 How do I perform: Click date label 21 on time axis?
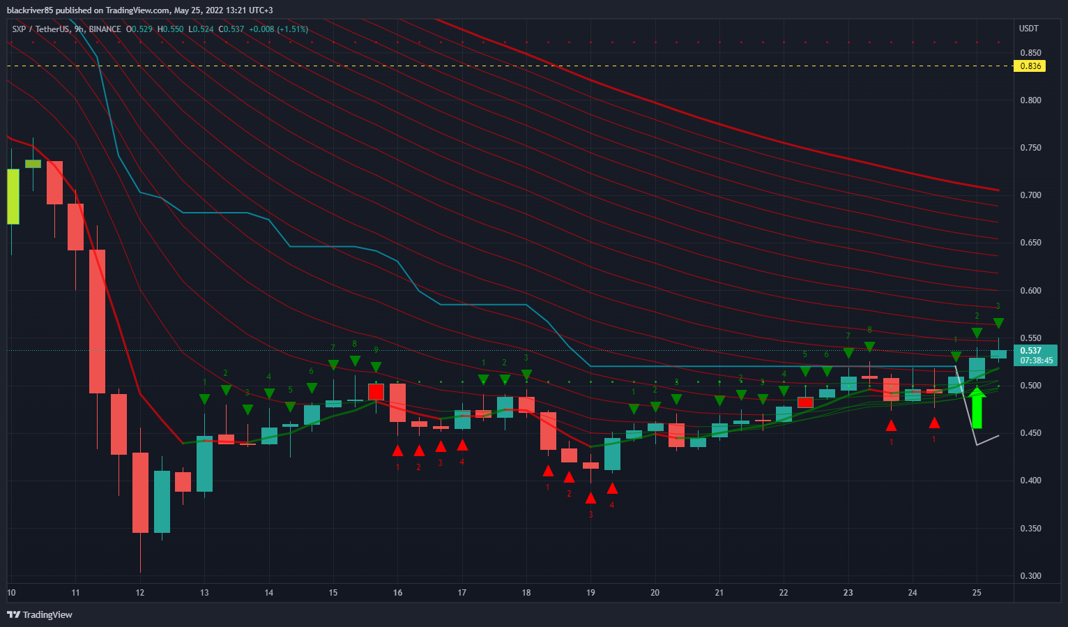[x=719, y=593]
